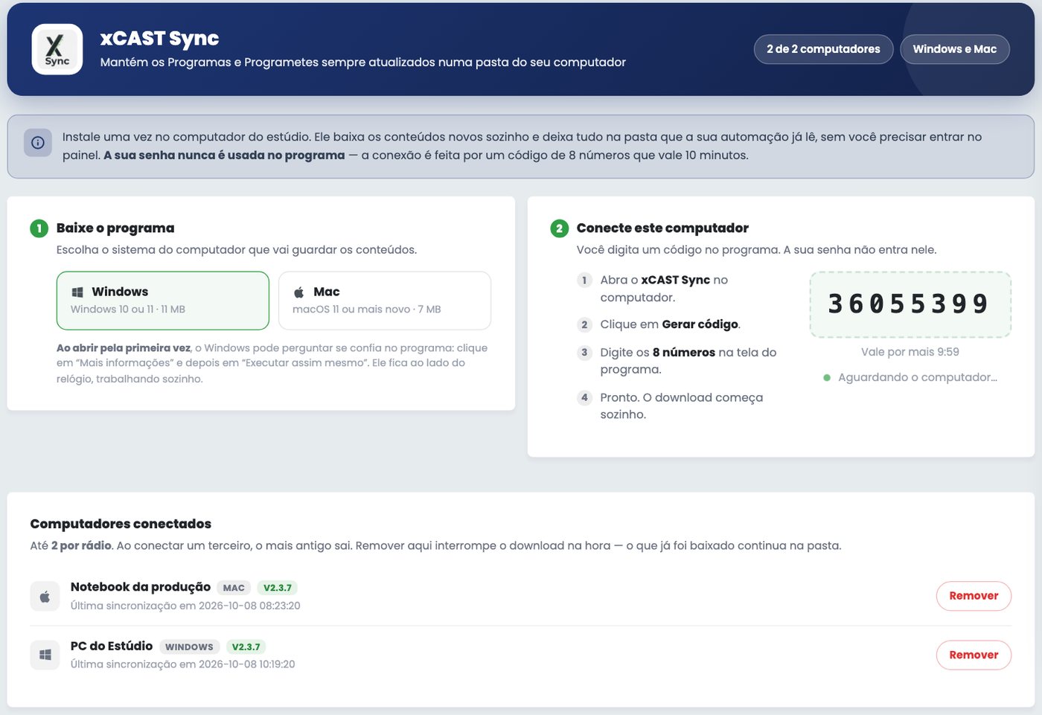Click the Notebook da produção name
Screen dimensions: 1042x715
[x=141, y=587]
